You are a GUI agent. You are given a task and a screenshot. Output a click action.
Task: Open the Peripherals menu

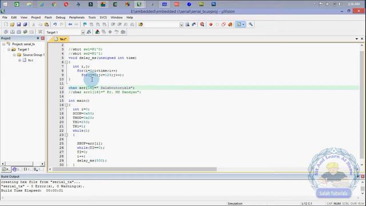tap(77, 18)
